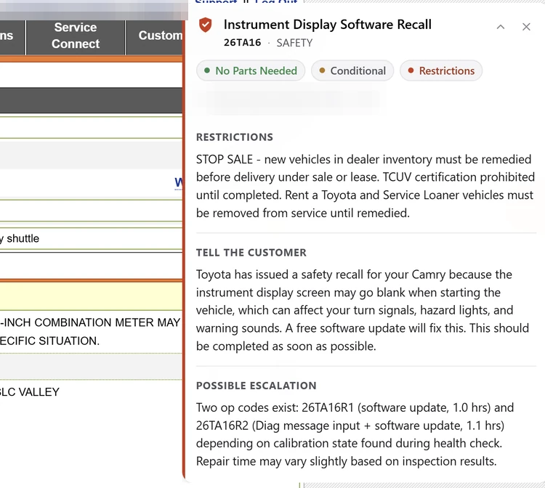Click the recall code 26TA16
Image resolution: width=545 pixels, height=488 pixels.
[x=242, y=43]
